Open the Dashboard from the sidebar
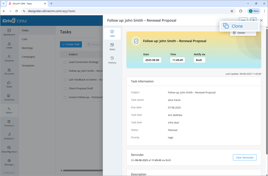This screenshot has height=176, width=268. [9, 32]
